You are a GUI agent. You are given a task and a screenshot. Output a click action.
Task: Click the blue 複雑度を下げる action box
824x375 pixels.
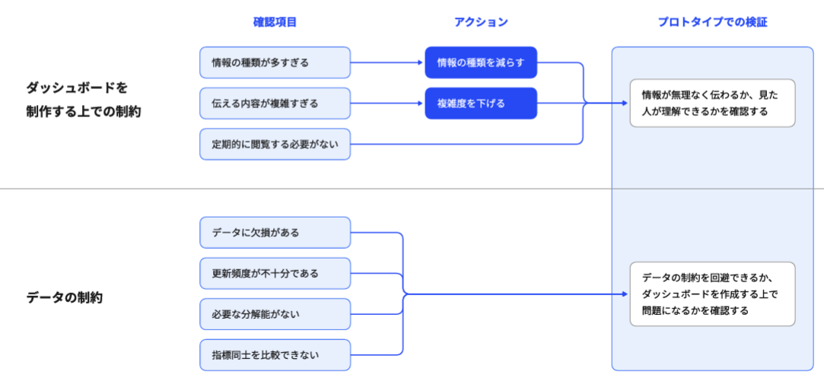[x=481, y=103]
